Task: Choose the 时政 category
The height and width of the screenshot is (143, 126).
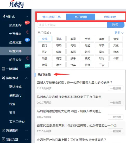Action: tap(73, 45)
